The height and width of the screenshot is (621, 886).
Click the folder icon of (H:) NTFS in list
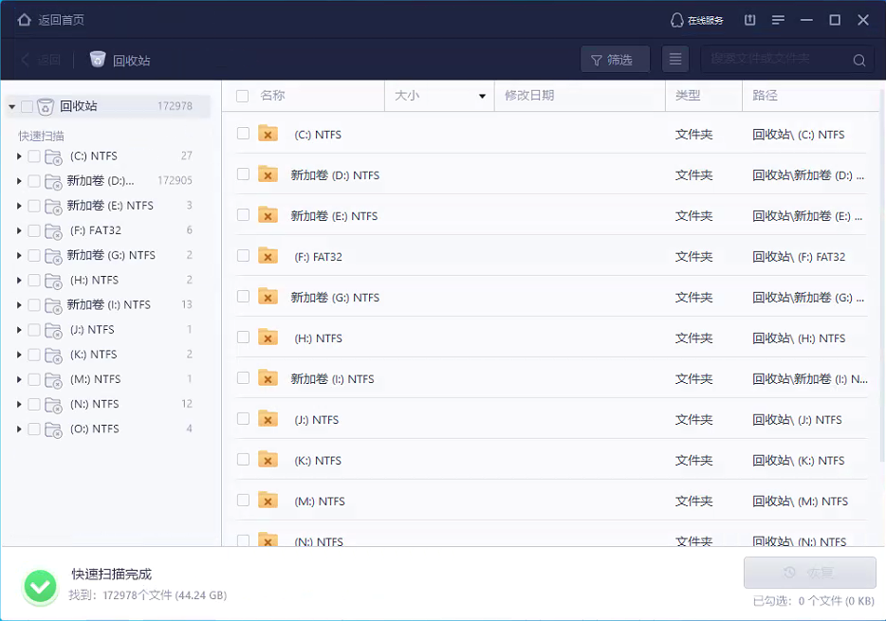tap(268, 337)
